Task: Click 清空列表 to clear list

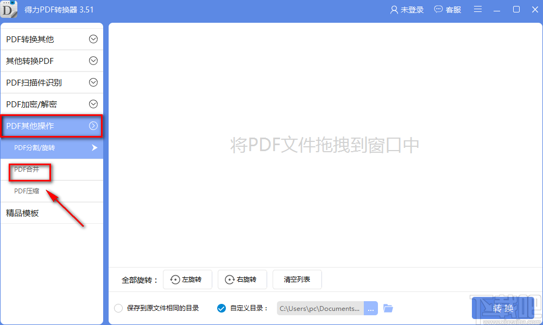Action: [297, 279]
